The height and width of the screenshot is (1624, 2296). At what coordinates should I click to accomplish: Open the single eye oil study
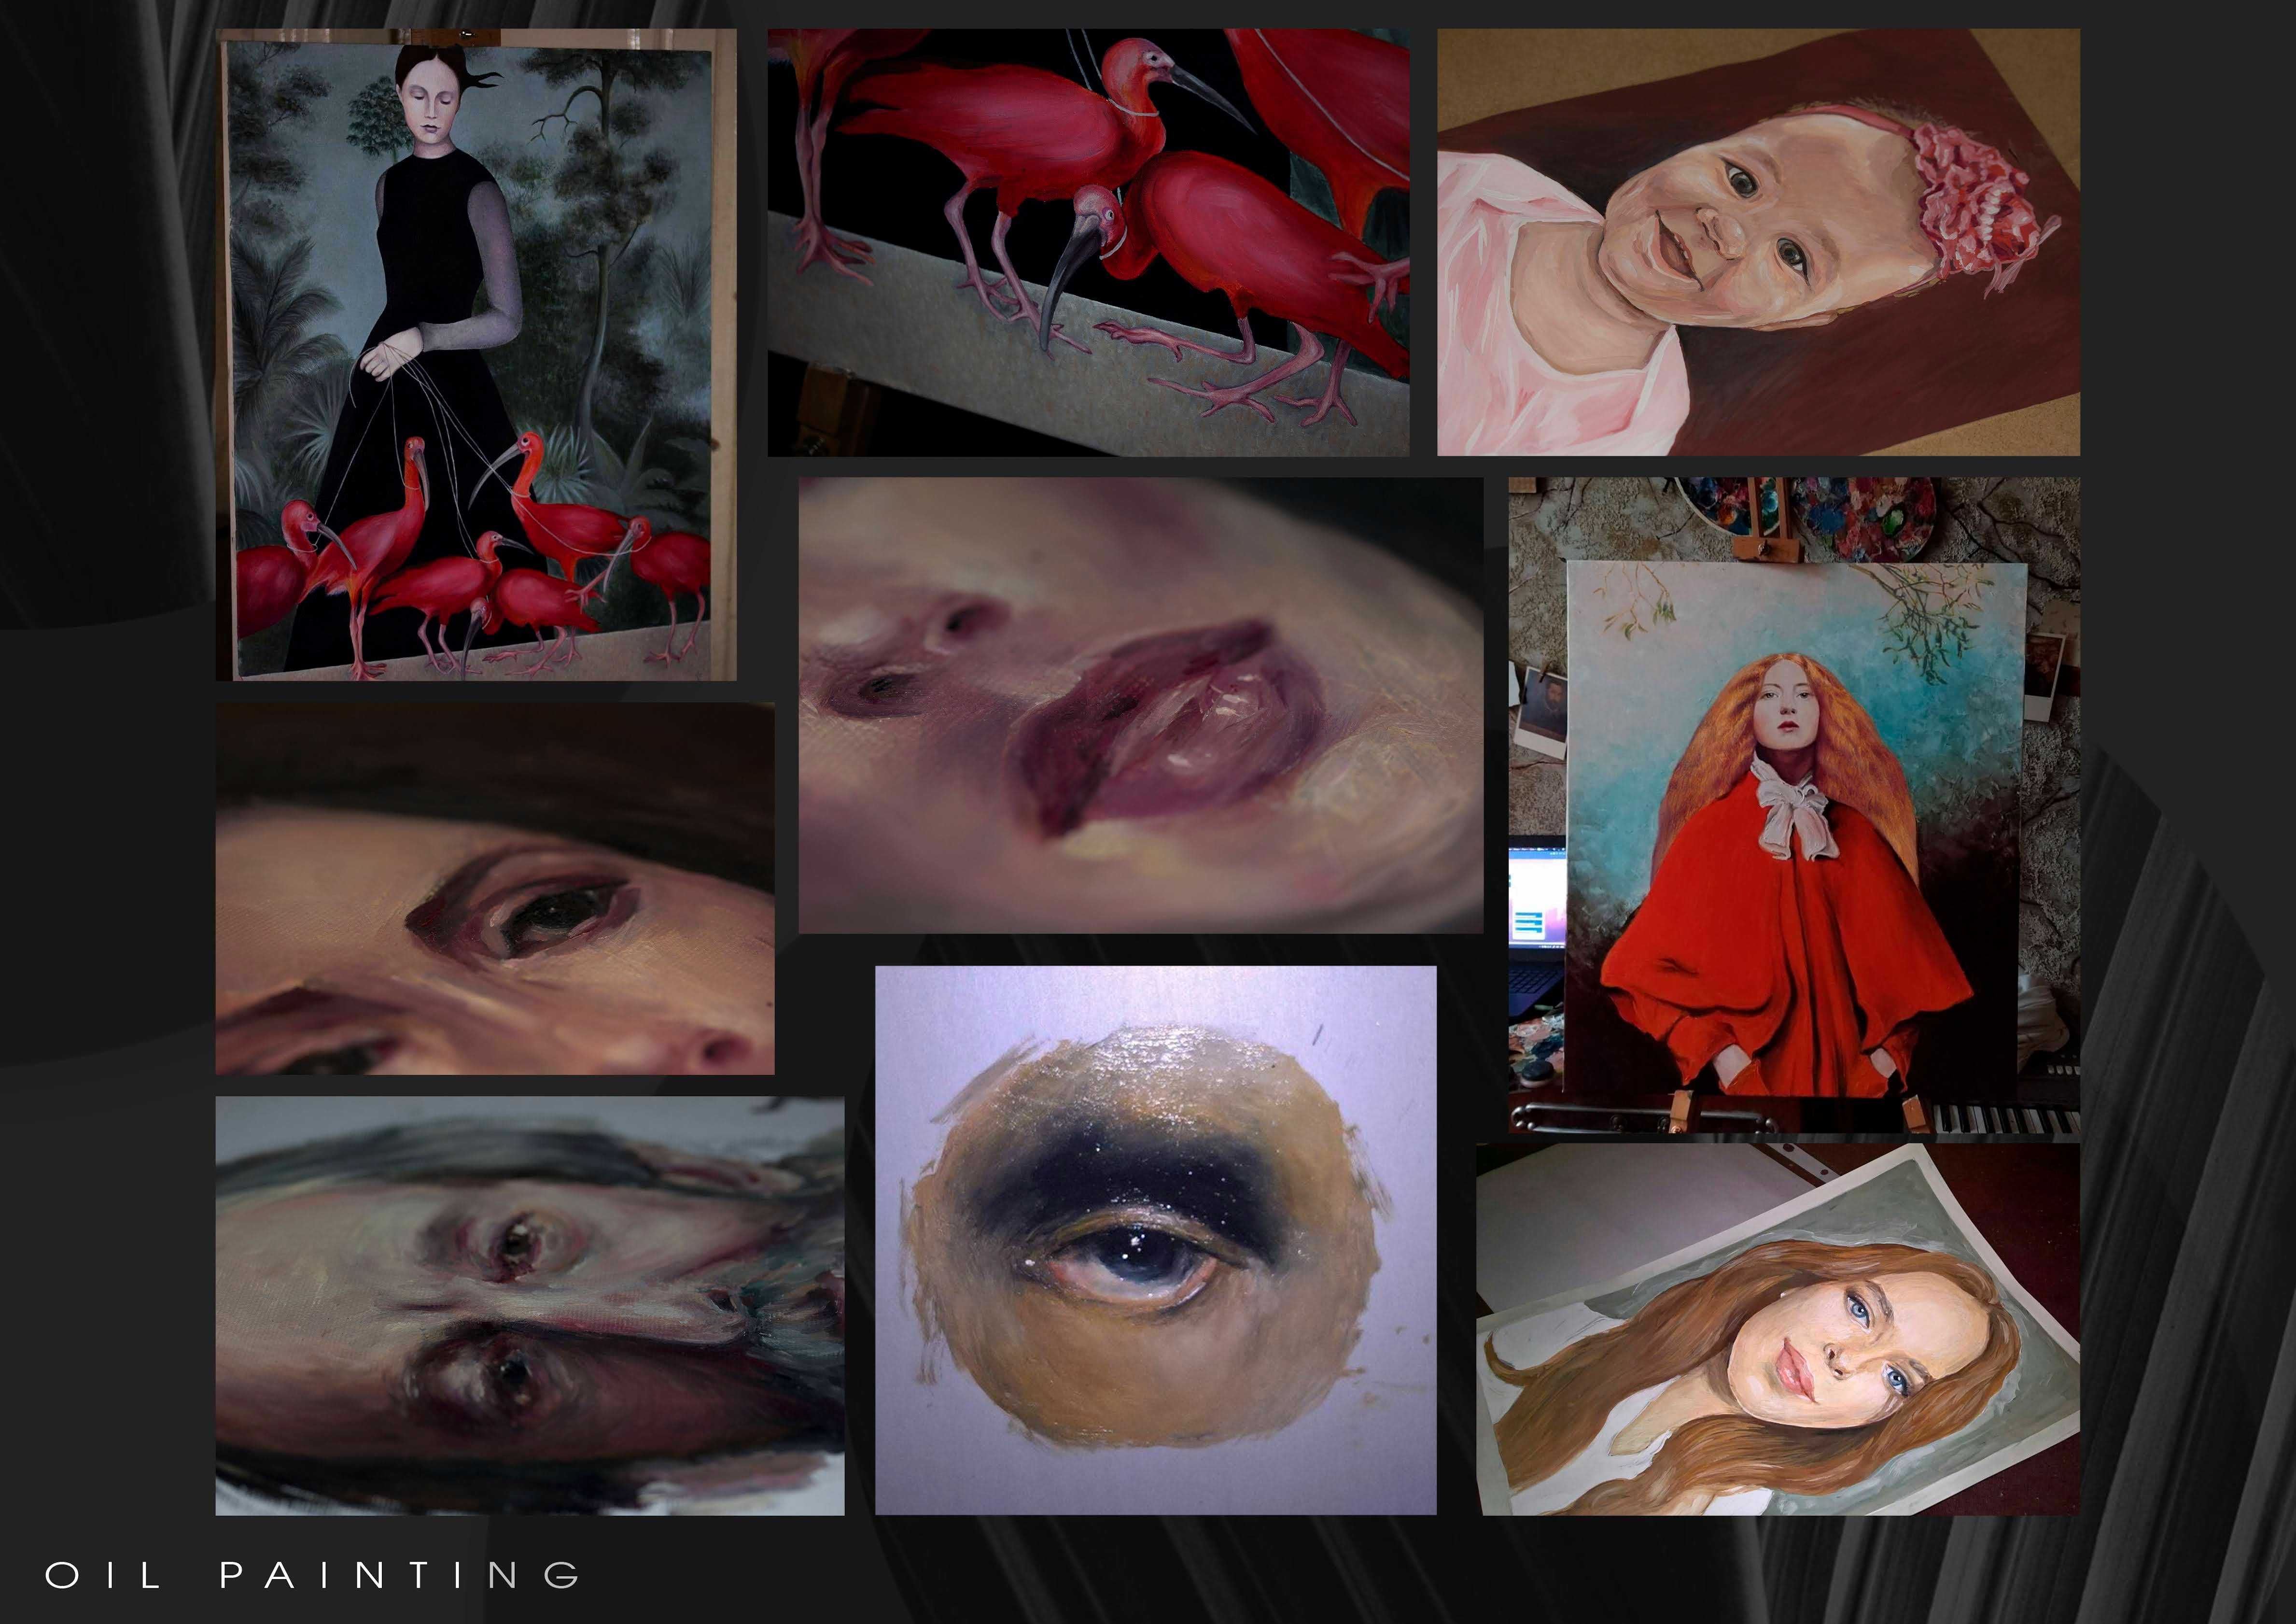tap(1156, 1240)
